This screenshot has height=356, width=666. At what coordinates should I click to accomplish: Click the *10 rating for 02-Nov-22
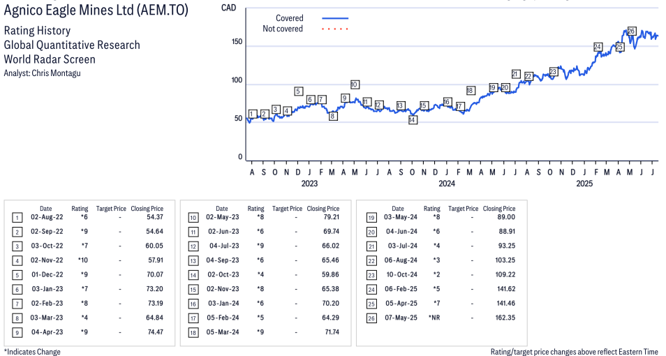[83, 260]
